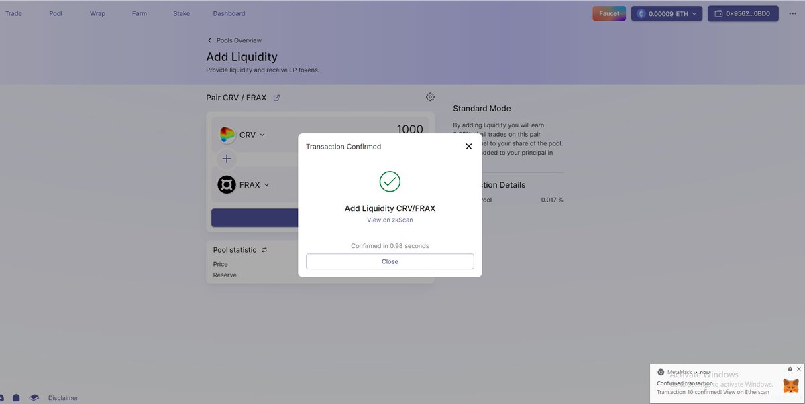Screen dimensions: 805x404
Task: Click the green confirmation checkmark icon
Action: point(390,181)
